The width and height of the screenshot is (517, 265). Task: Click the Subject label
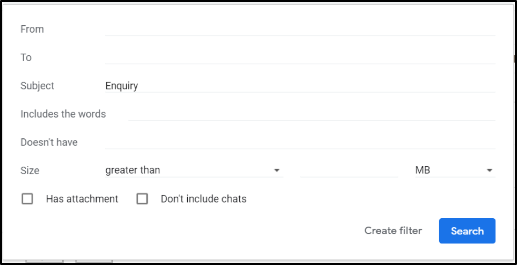click(37, 86)
